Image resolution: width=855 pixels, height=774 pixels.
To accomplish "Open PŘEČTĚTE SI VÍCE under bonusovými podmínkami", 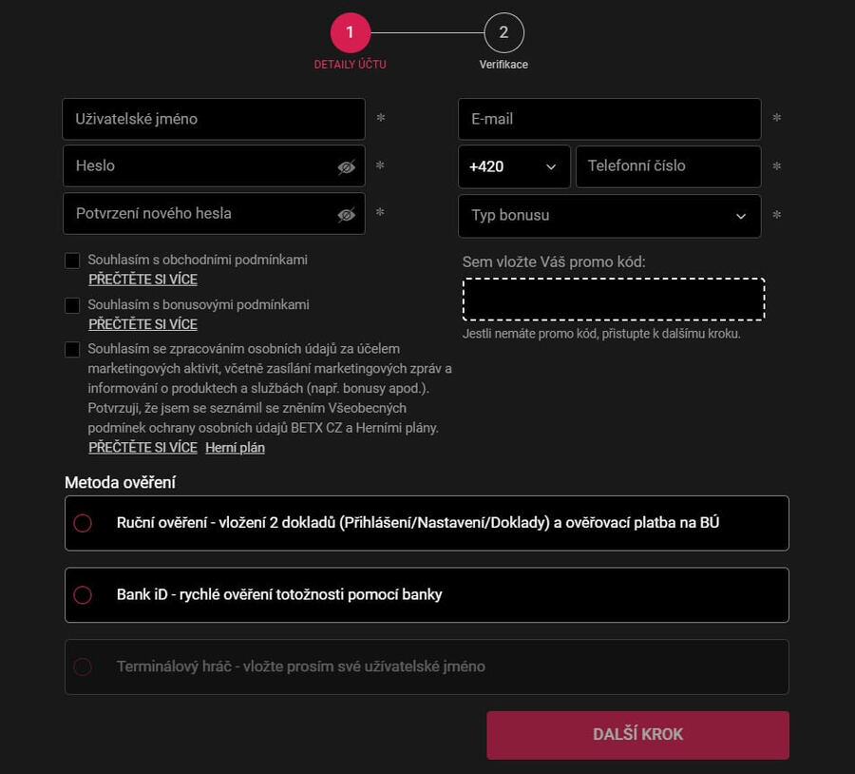I will 142,324.
